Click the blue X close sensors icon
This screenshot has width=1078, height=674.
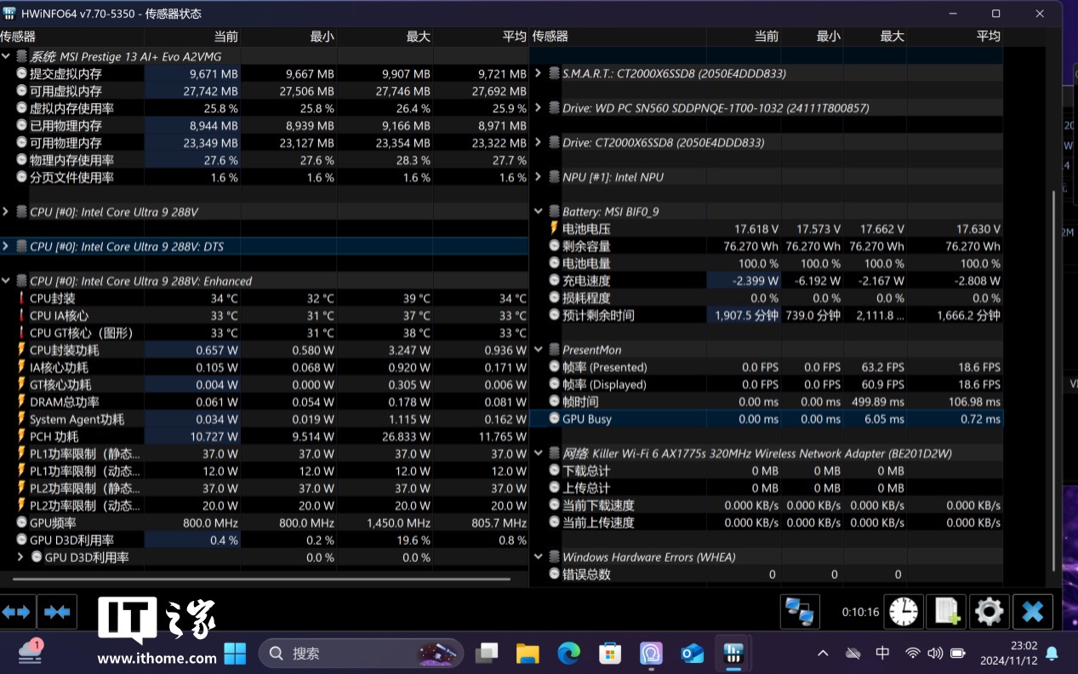click(1032, 611)
